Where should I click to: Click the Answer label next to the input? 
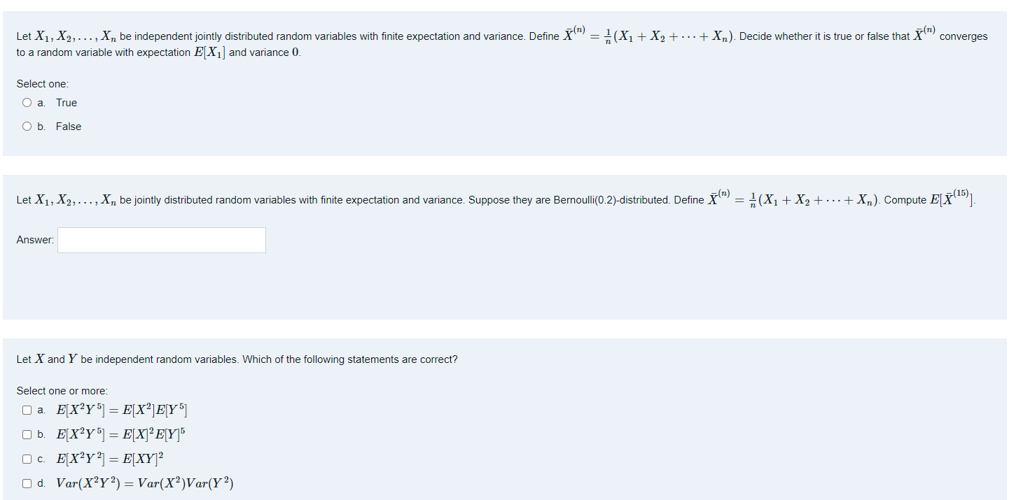35,240
